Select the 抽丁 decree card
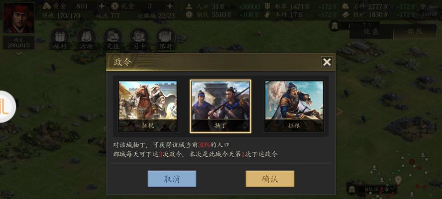This screenshot has height=199, width=442. 221,106
